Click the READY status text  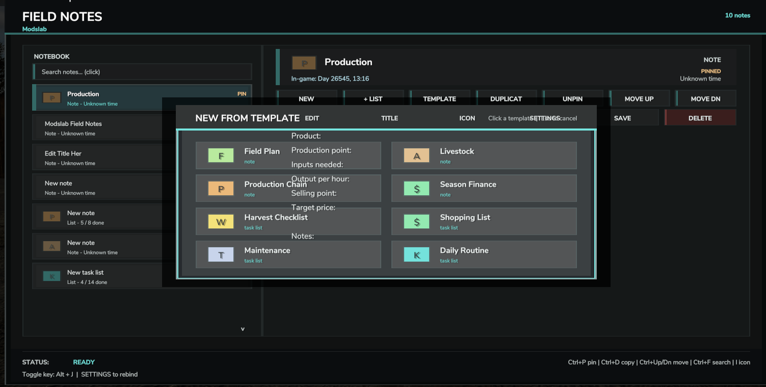(x=84, y=362)
